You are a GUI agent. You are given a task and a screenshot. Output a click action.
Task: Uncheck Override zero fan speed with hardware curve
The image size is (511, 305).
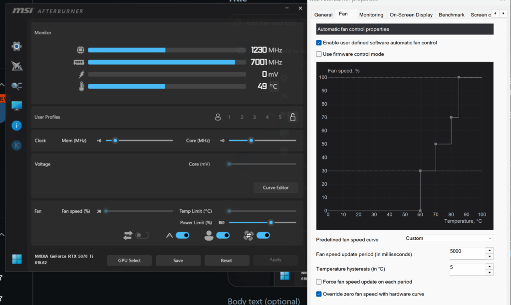pyautogui.click(x=319, y=294)
